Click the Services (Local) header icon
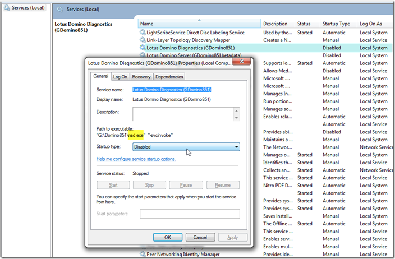This screenshot has height=259, width=395. [59, 10]
